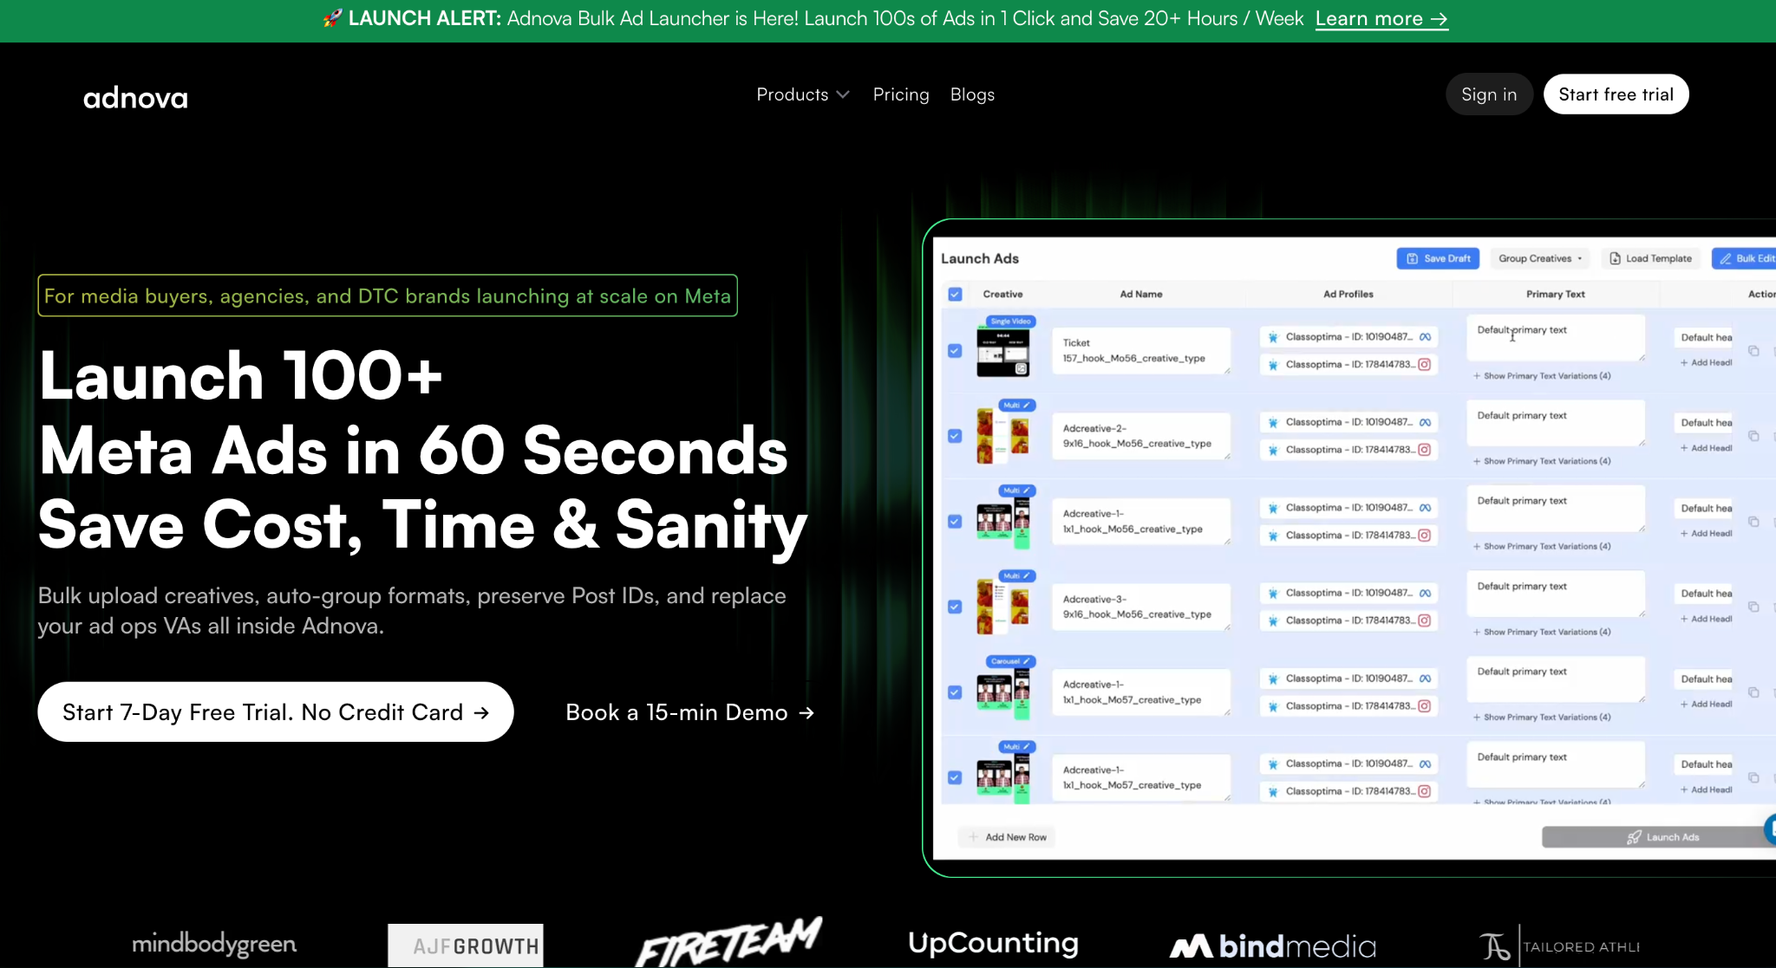This screenshot has height=968, width=1776.
Task: Toggle the select-all checkbox in the table header
Action: tap(955, 294)
